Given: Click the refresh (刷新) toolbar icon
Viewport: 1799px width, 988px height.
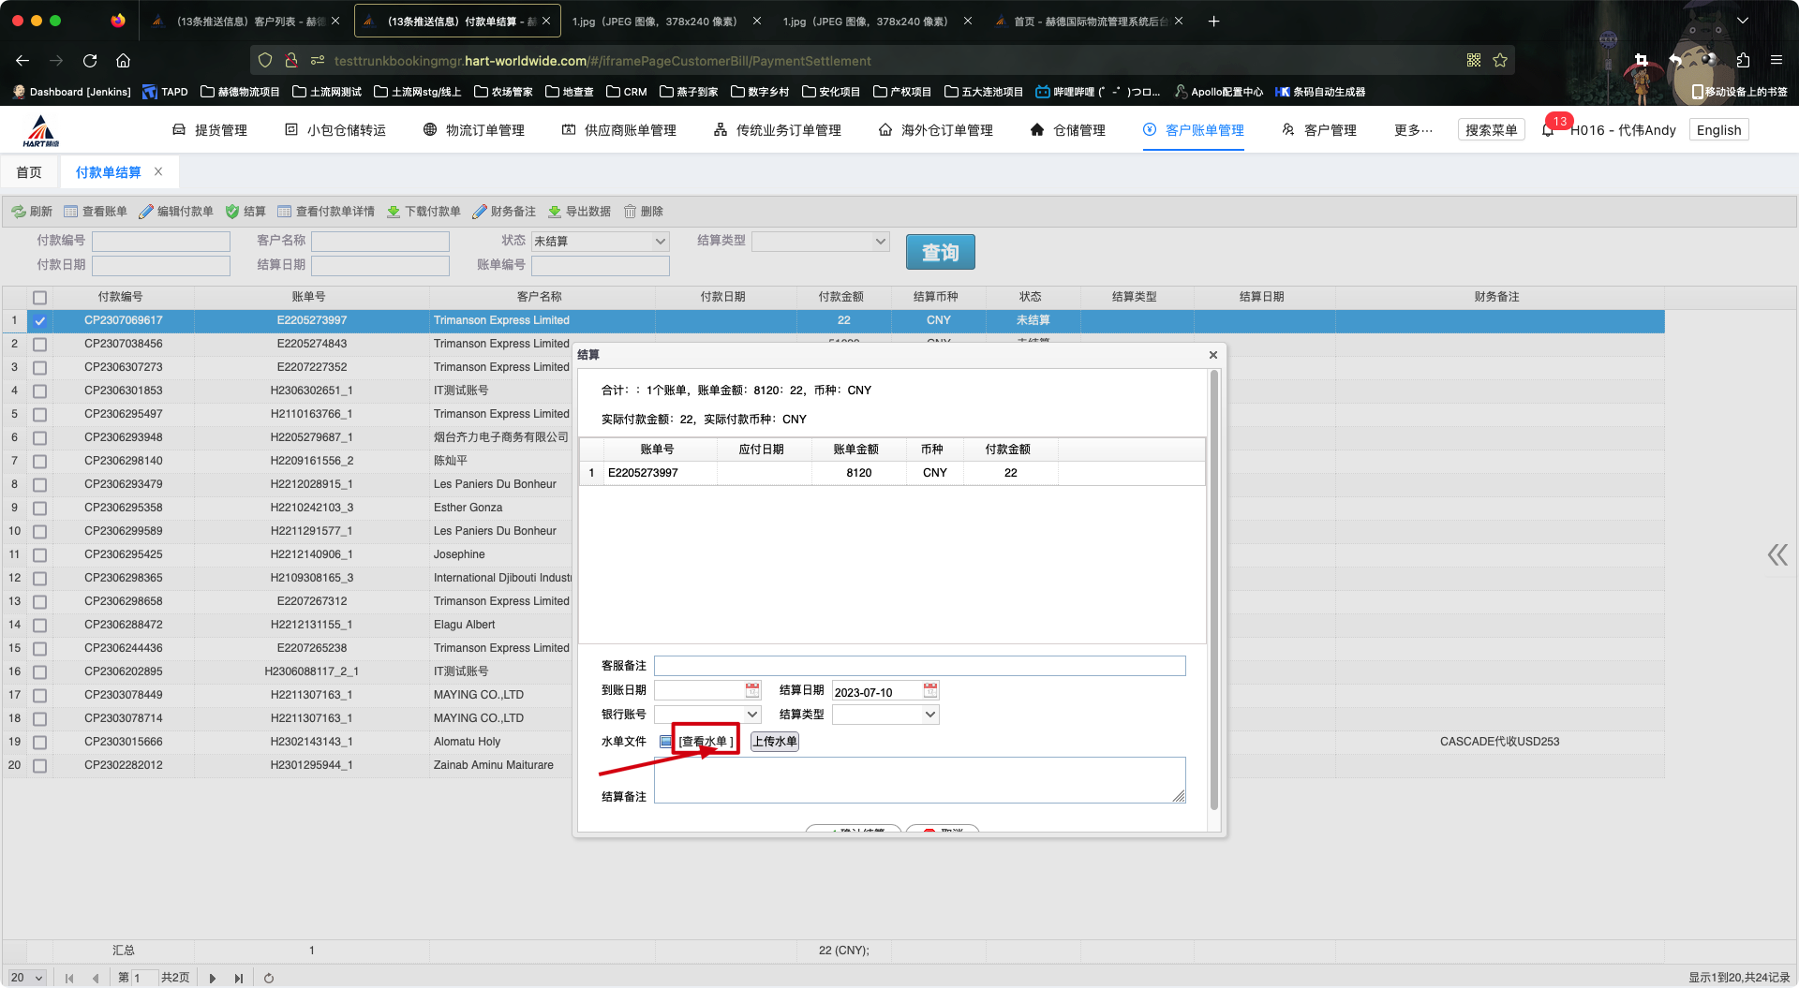Looking at the screenshot, I should click(19, 212).
